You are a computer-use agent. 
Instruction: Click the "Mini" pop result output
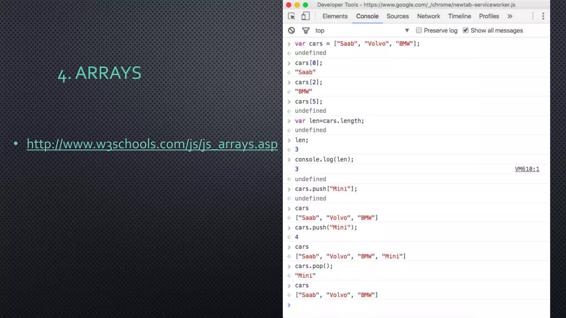(305, 275)
